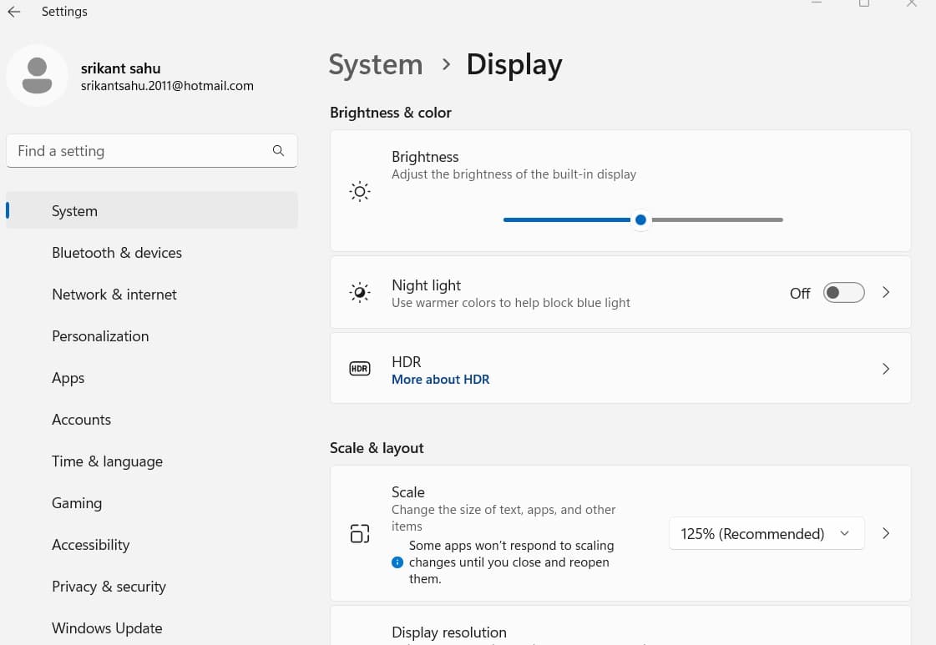936x645 pixels.
Task: Click the Scale resize icon
Action: (x=360, y=533)
